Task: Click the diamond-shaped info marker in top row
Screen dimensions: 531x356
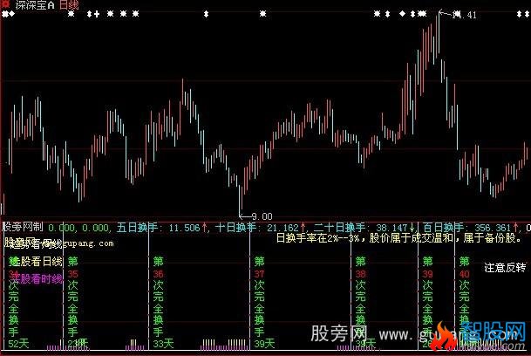Action: (402, 14)
